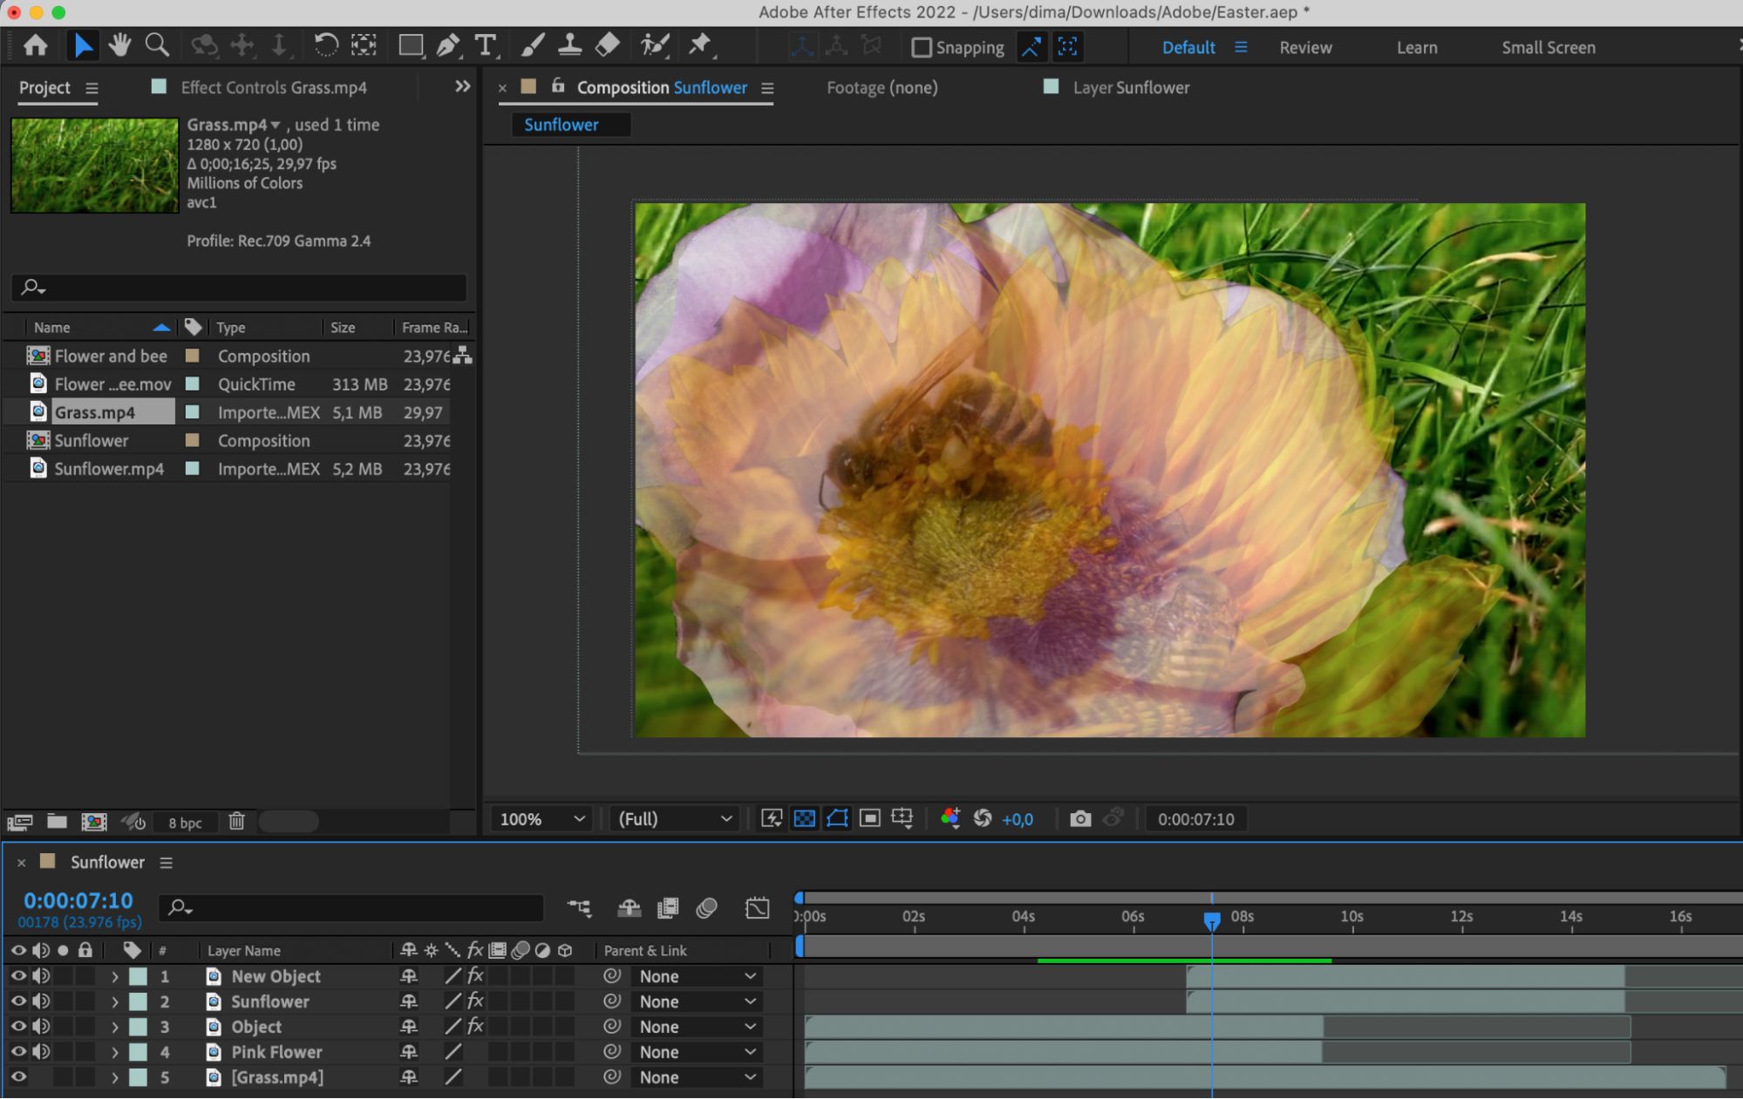Hide the Sunflower layer in timeline
The height and width of the screenshot is (1099, 1743).
18,1001
